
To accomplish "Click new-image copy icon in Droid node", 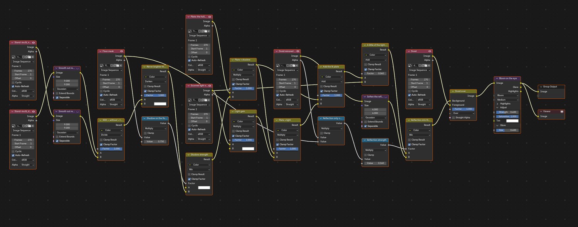I will pyautogui.click(x=423, y=66).
